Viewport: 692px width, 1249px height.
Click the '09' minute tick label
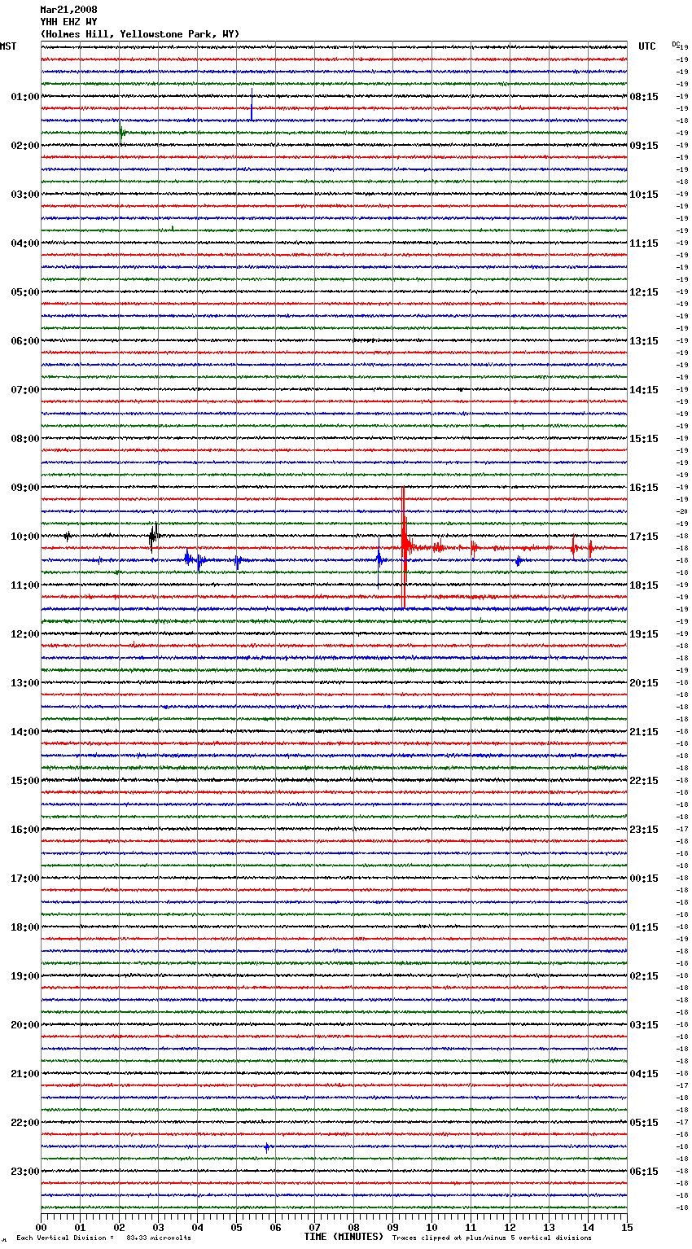coord(392,1228)
